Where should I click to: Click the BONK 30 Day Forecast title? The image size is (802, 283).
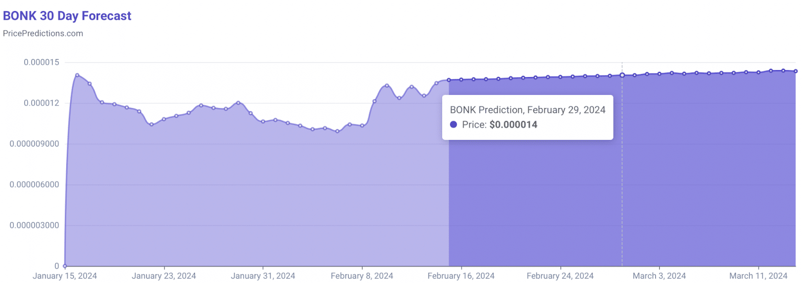pos(67,16)
